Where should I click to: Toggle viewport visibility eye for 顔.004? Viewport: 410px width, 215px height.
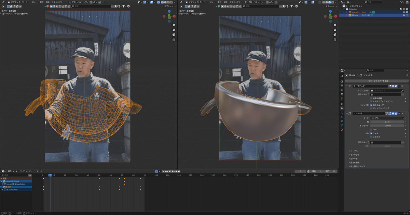pos(404,15)
